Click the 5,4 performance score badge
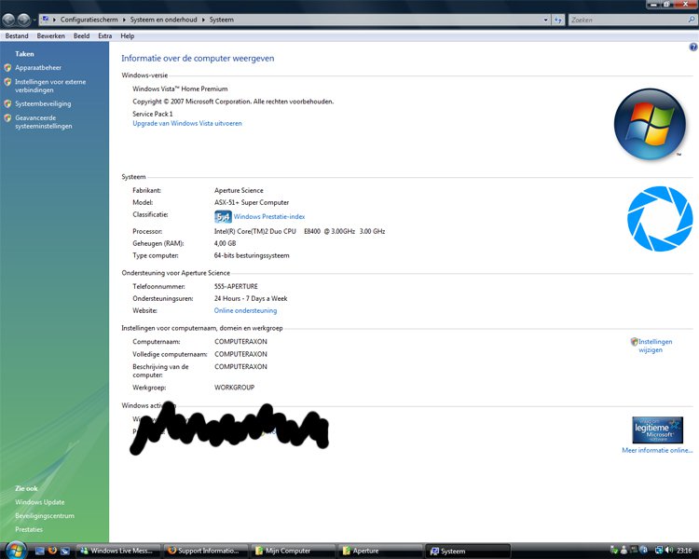Image resolution: width=699 pixels, height=559 pixels. coord(223,217)
